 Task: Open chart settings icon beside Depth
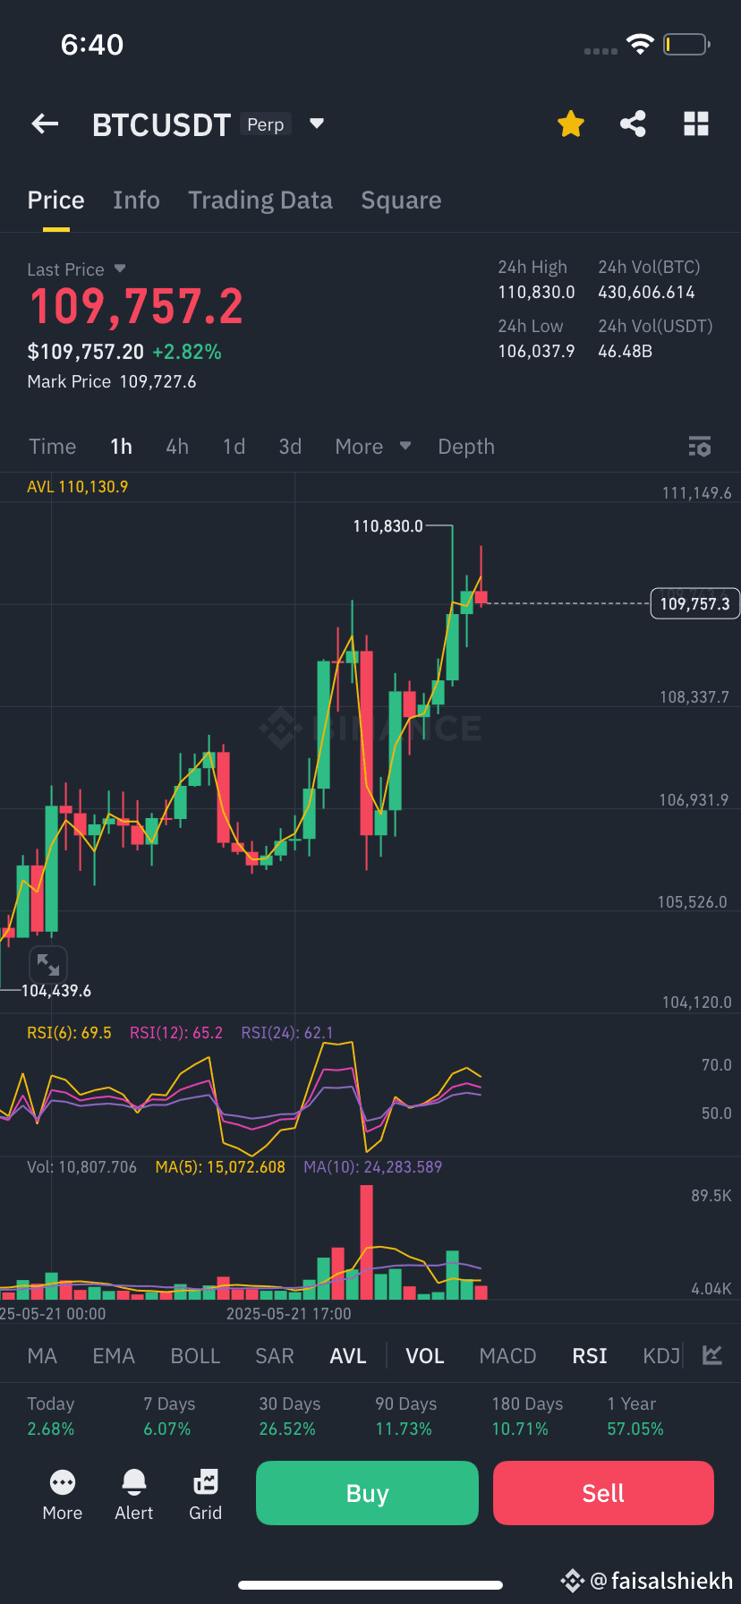click(x=700, y=447)
